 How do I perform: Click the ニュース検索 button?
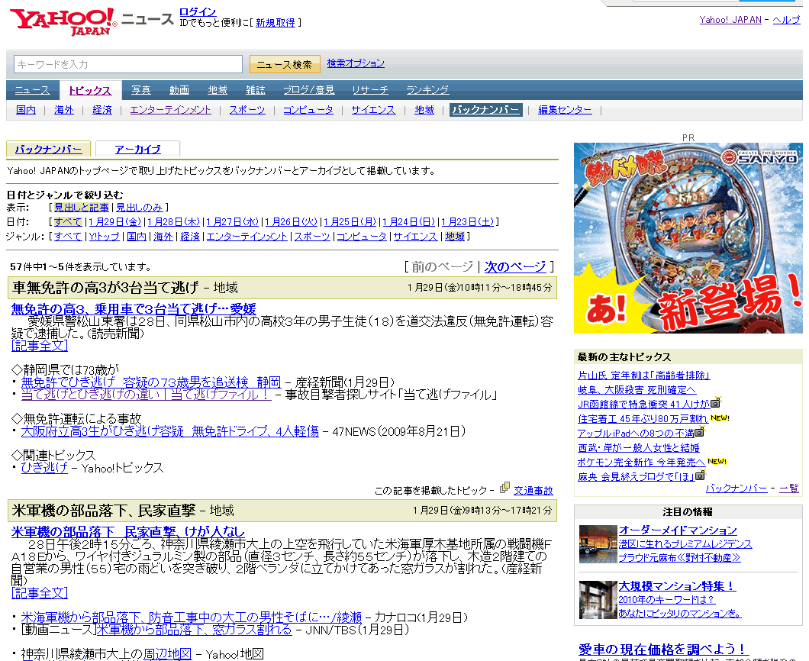point(284,65)
